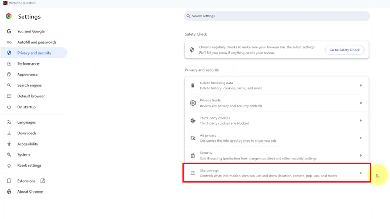The height and width of the screenshot is (219, 390).
Task: Click the Safety Check shield icon
Action: click(x=192, y=50)
